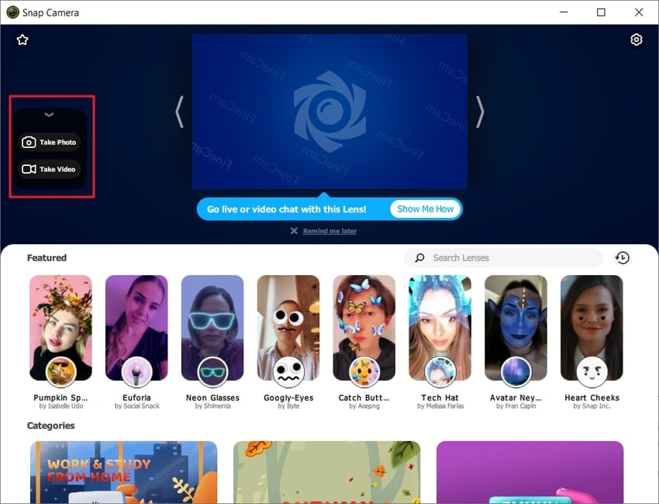Maximize the Snap Camera window
This screenshot has height=504, width=659.
[601, 12]
